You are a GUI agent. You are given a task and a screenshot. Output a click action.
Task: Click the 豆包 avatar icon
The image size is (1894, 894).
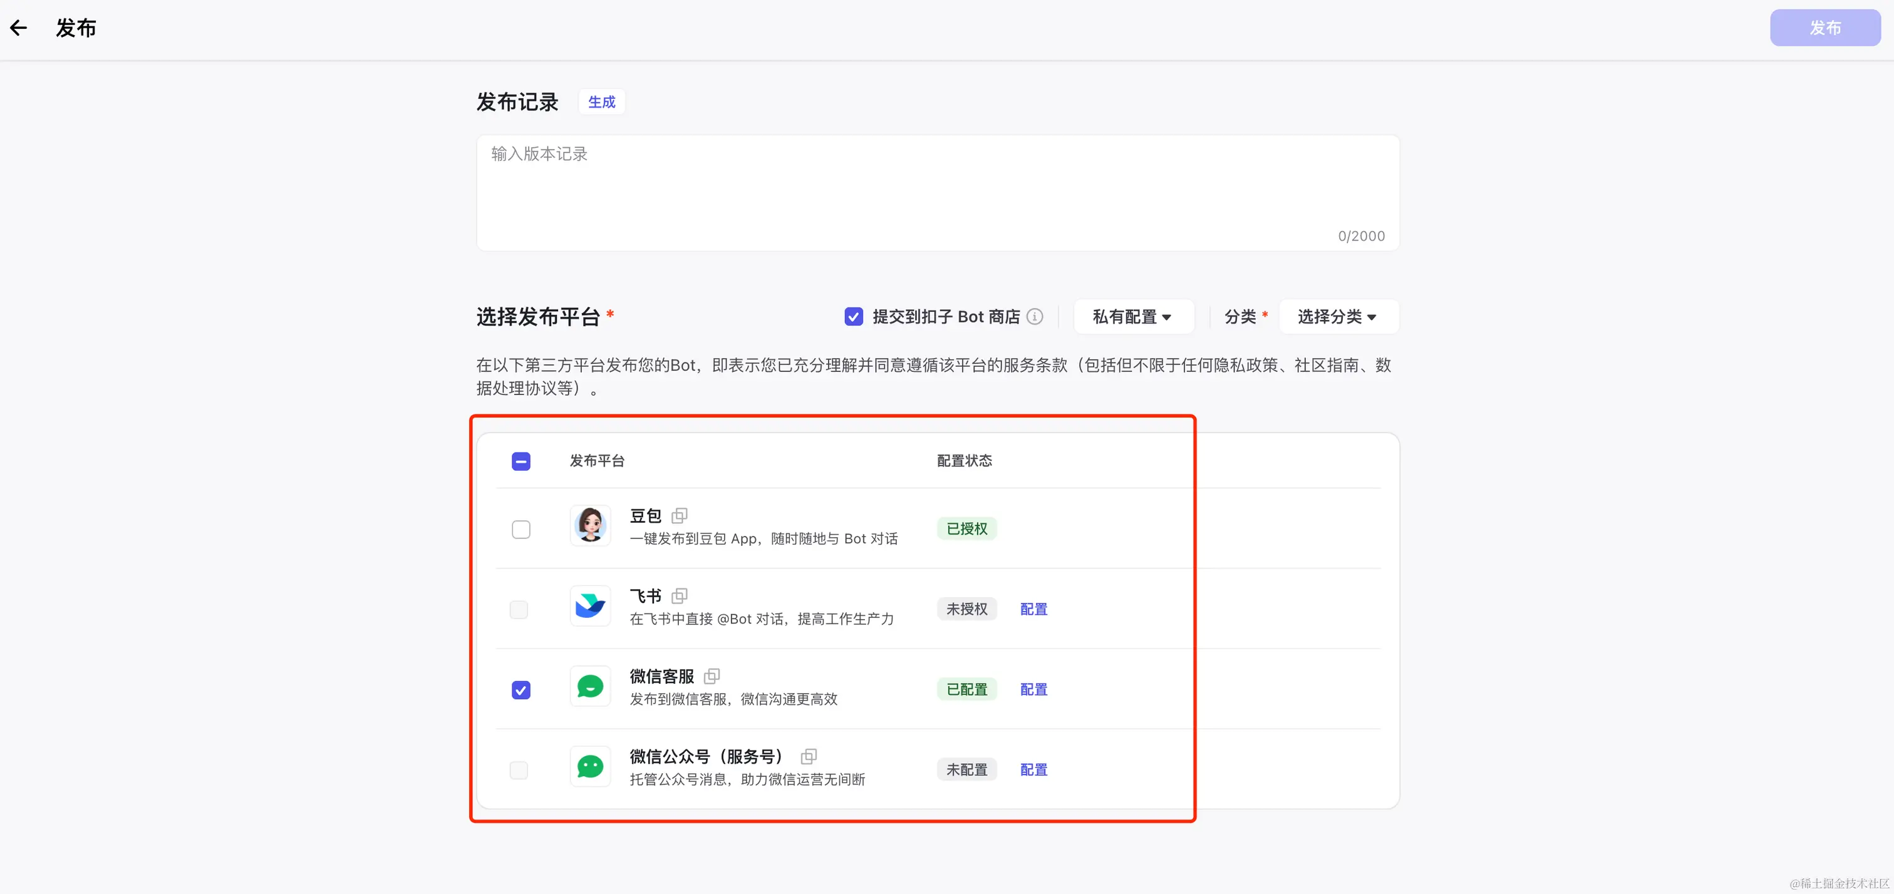(x=589, y=526)
